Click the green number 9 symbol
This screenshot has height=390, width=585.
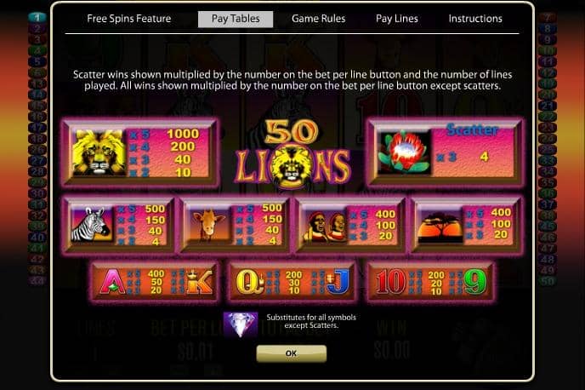tap(475, 281)
